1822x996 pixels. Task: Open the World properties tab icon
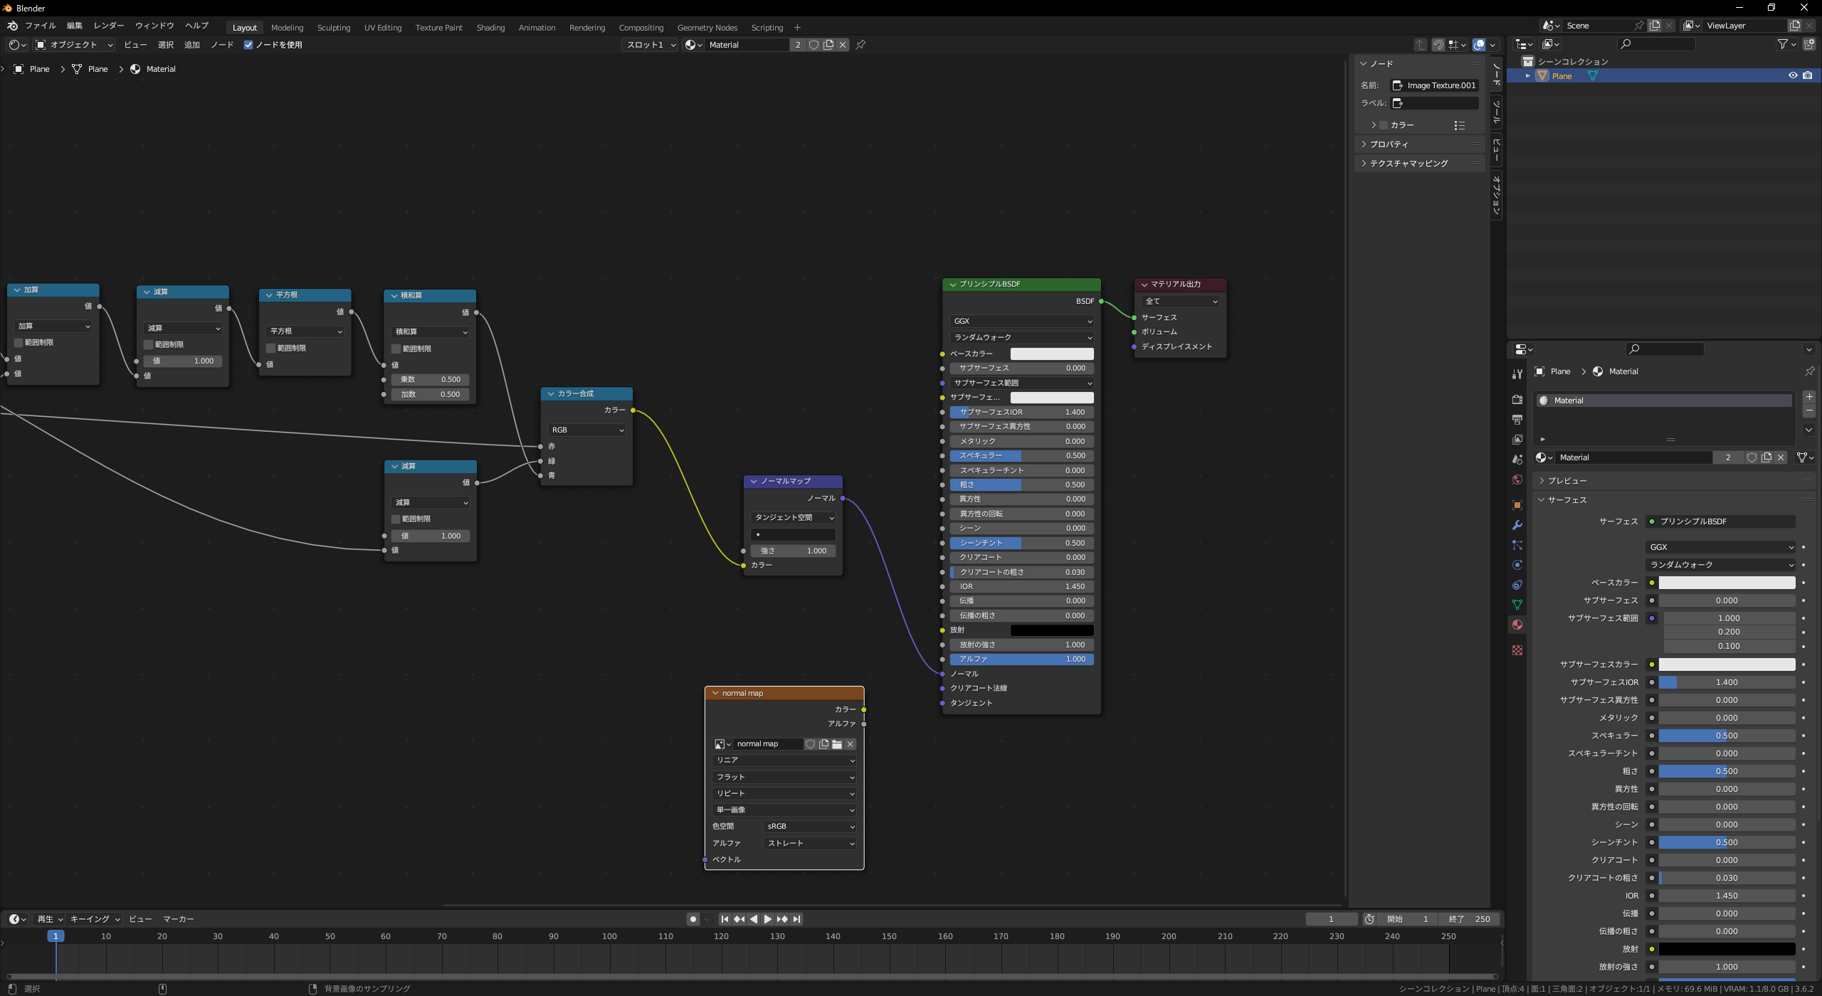1517,480
